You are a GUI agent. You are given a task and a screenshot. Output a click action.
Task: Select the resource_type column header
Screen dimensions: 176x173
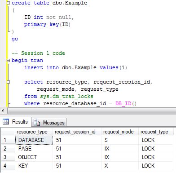coord(34,132)
